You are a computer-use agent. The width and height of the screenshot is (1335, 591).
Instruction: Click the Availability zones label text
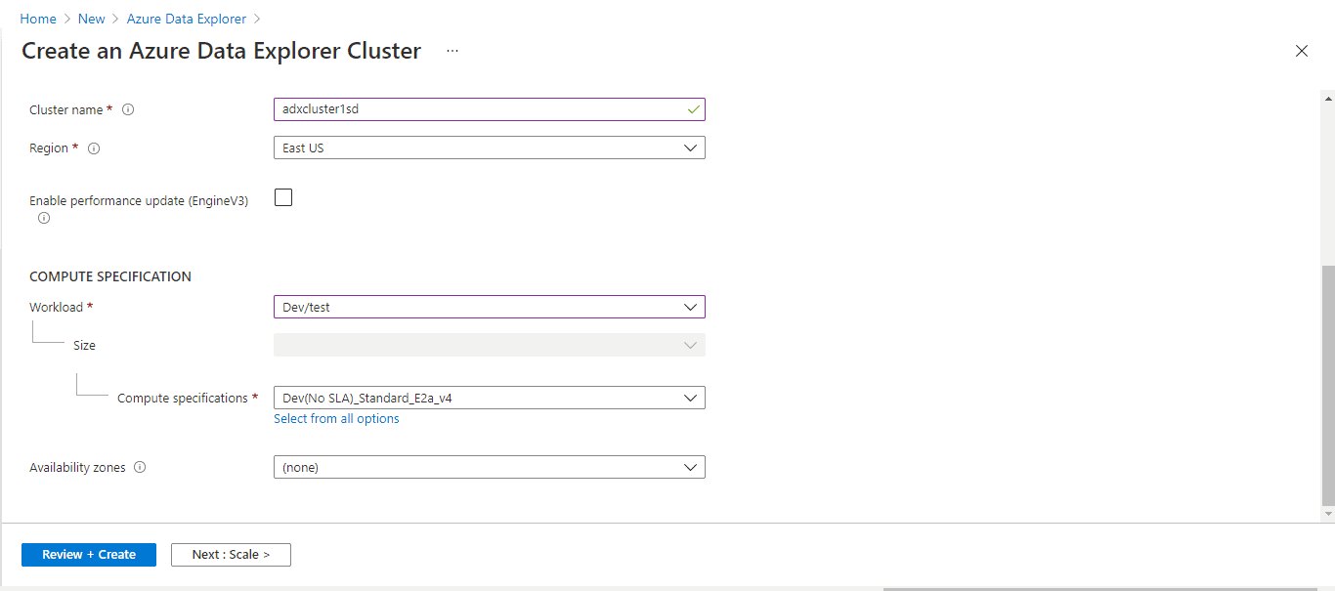(78, 467)
